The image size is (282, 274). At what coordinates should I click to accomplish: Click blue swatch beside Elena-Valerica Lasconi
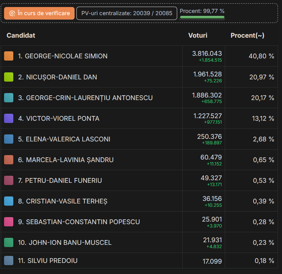(x=8, y=139)
